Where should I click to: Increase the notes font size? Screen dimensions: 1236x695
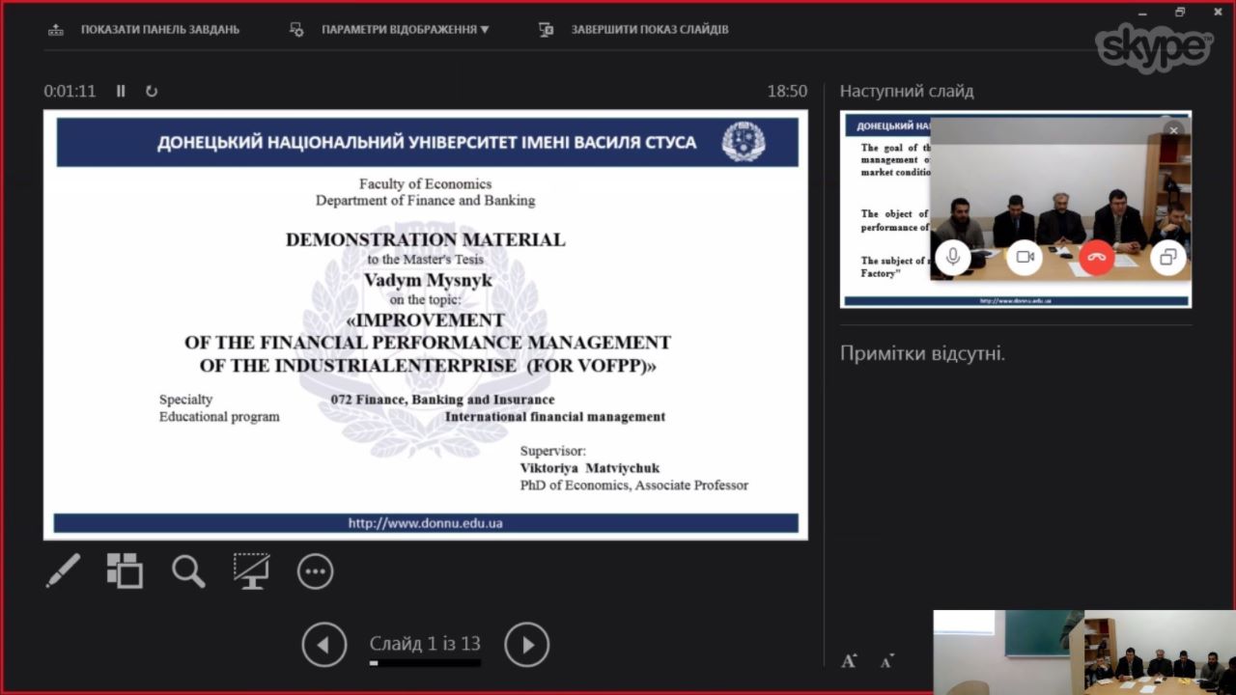tap(849, 660)
